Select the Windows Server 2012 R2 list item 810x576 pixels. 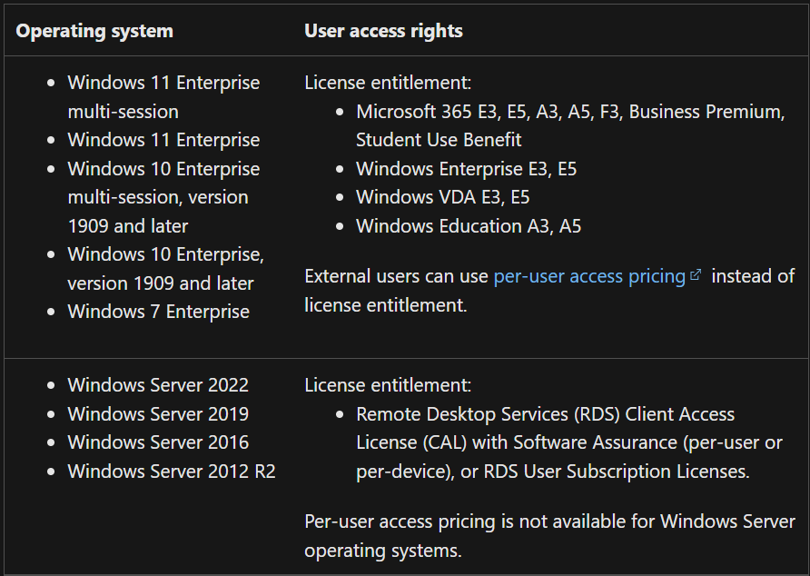(172, 471)
